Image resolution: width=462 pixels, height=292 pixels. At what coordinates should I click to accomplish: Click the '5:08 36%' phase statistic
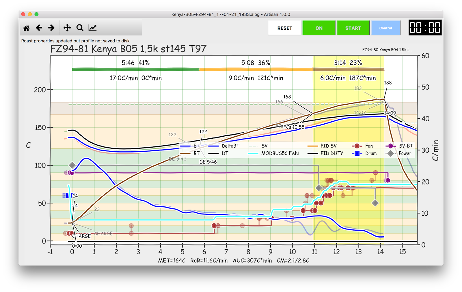click(256, 63)
